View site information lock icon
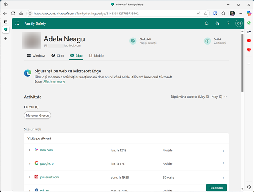 pyautogui.click(x=30, y=13)
